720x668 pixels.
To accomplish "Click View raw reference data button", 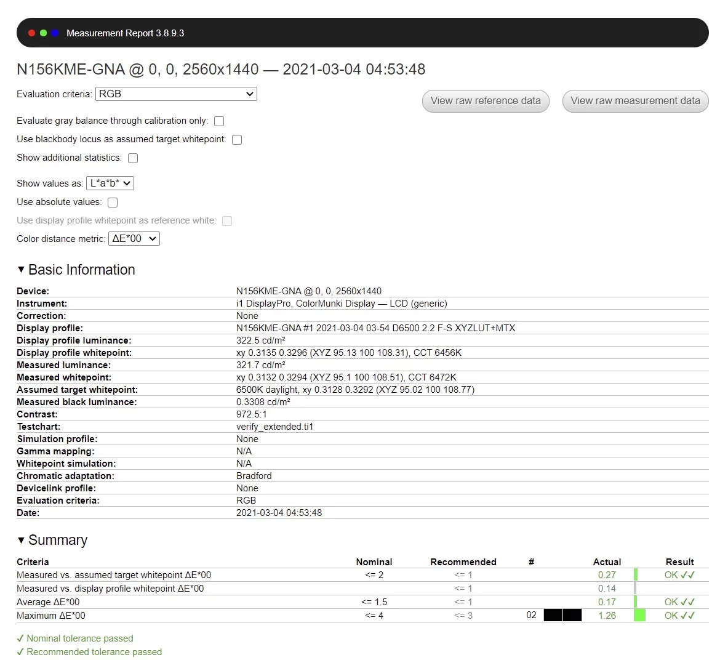I will click(x=486, y=101).
